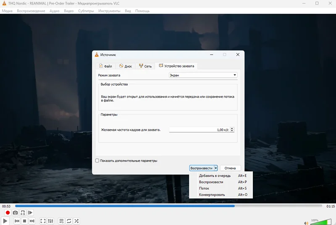Image resolution: width=336 pixels, height=225 pixels.
Task: Toggle the loop/repeat playback button
Action: 69,221
